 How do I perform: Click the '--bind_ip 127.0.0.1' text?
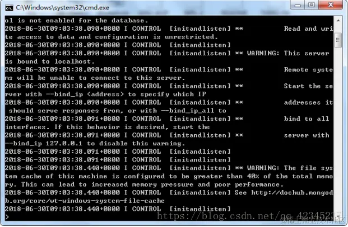point(44,143)
